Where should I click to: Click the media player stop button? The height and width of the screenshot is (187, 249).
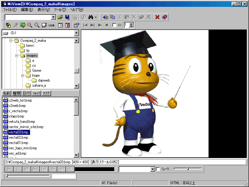26,169
